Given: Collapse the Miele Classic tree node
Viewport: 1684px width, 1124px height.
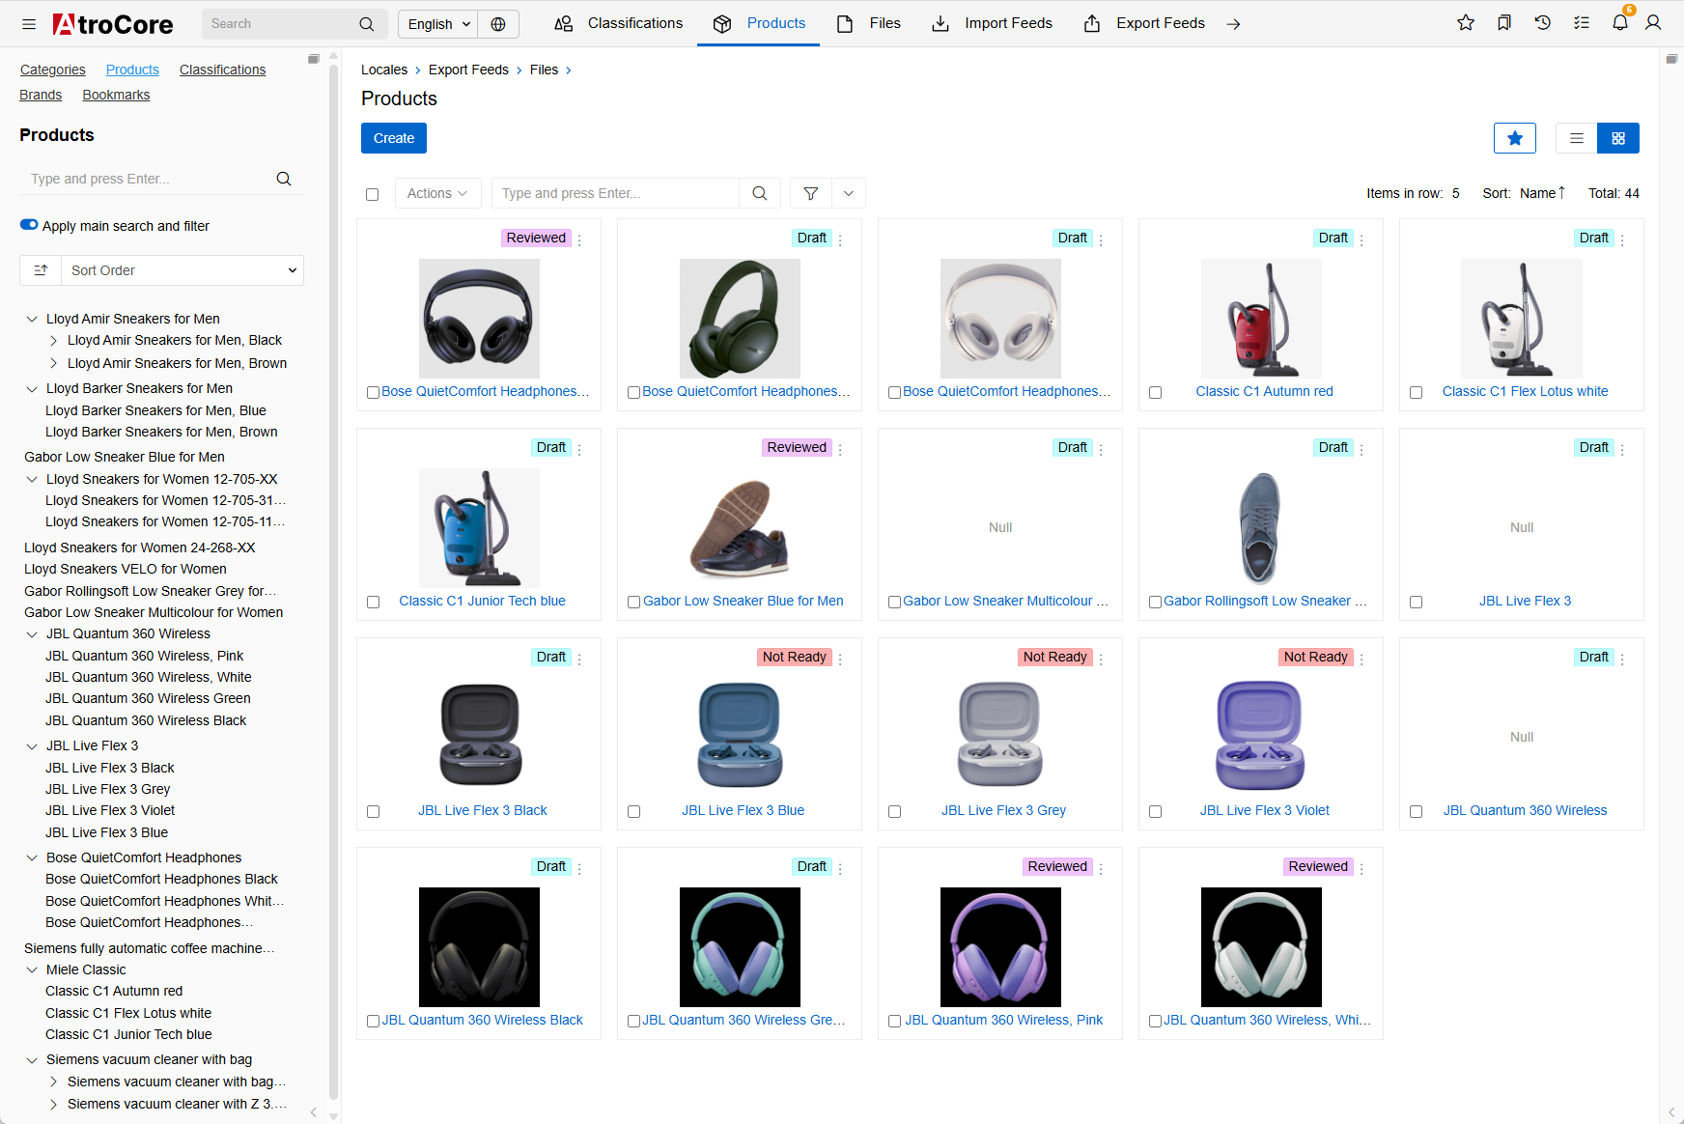Looking at the screenshot, I should 32,969.
